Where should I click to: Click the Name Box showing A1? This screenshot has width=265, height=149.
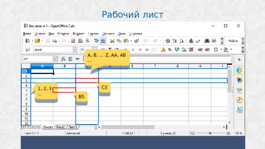[38, 59]
